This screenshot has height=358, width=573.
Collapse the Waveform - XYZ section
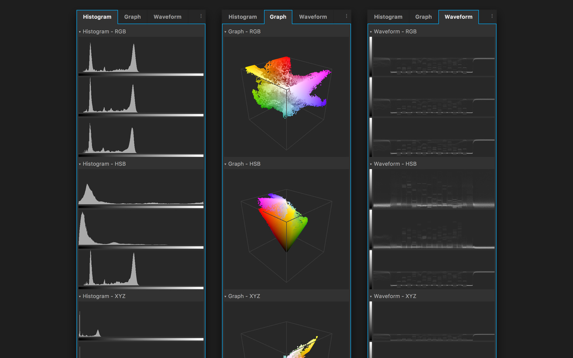coord(371,296)
